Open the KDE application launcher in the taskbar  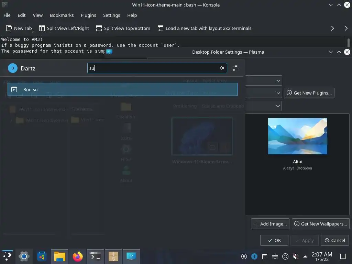point(7,256)
